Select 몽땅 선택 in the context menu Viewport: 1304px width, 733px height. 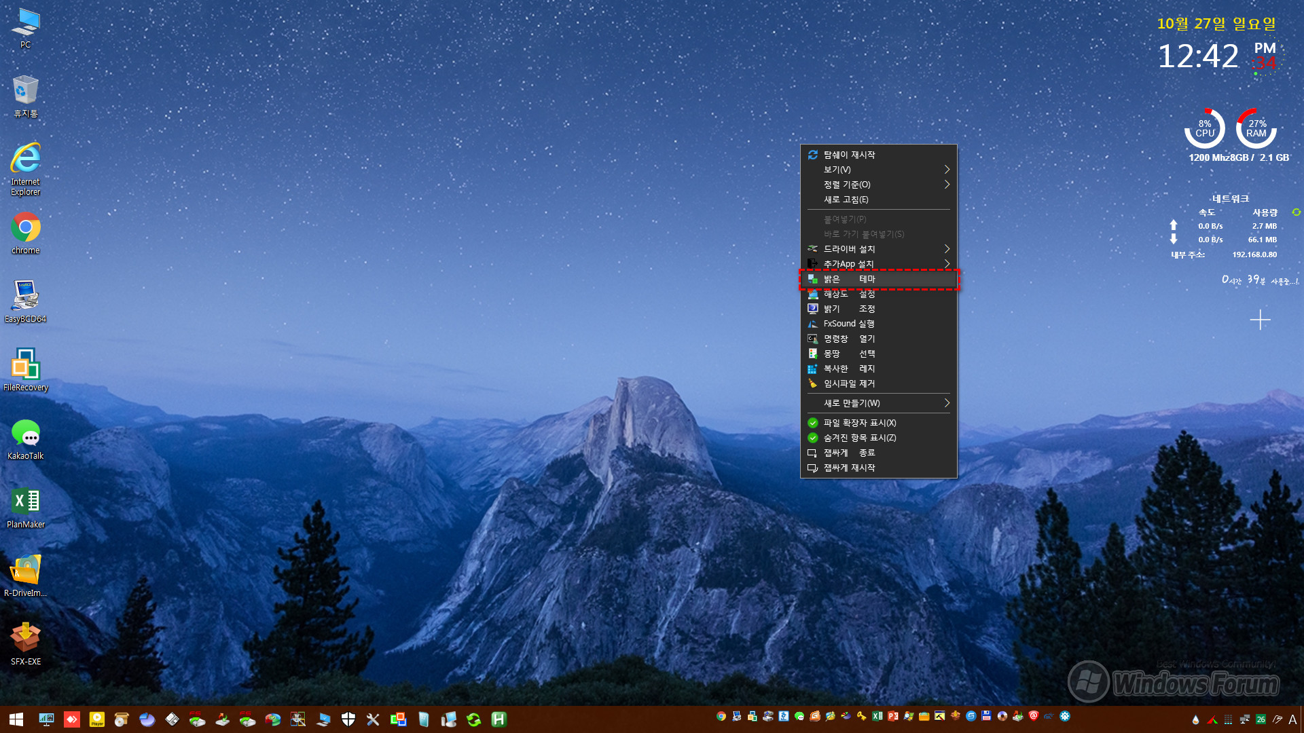[x=878, y=354]
